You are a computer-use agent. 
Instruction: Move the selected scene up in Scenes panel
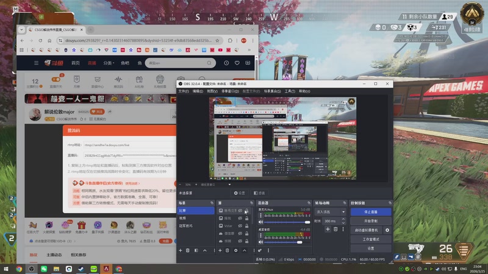coord(205,250)
